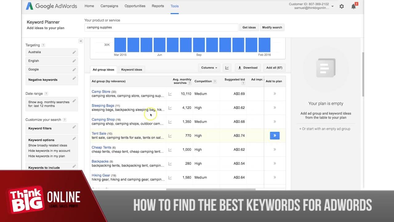
Task: Click Targeting help question mark
Action: point(43,45)
